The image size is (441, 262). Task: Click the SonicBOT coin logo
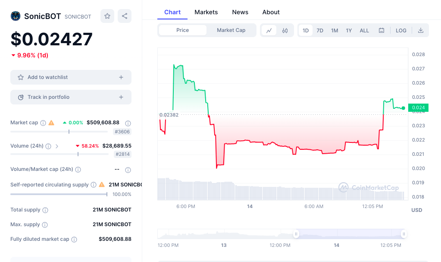(x=16, y=16)
